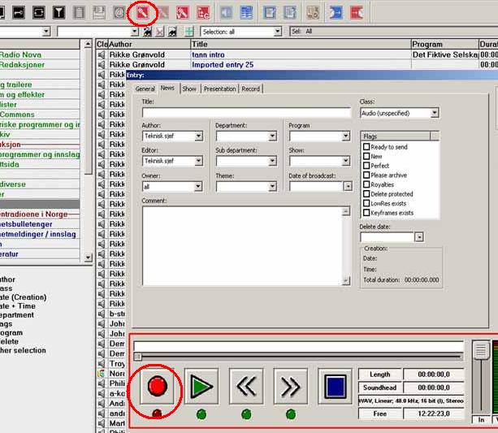Check the 'New' flag
This screenshot has width=498, height=433.
pyautogui.click(x=366, y=156)
